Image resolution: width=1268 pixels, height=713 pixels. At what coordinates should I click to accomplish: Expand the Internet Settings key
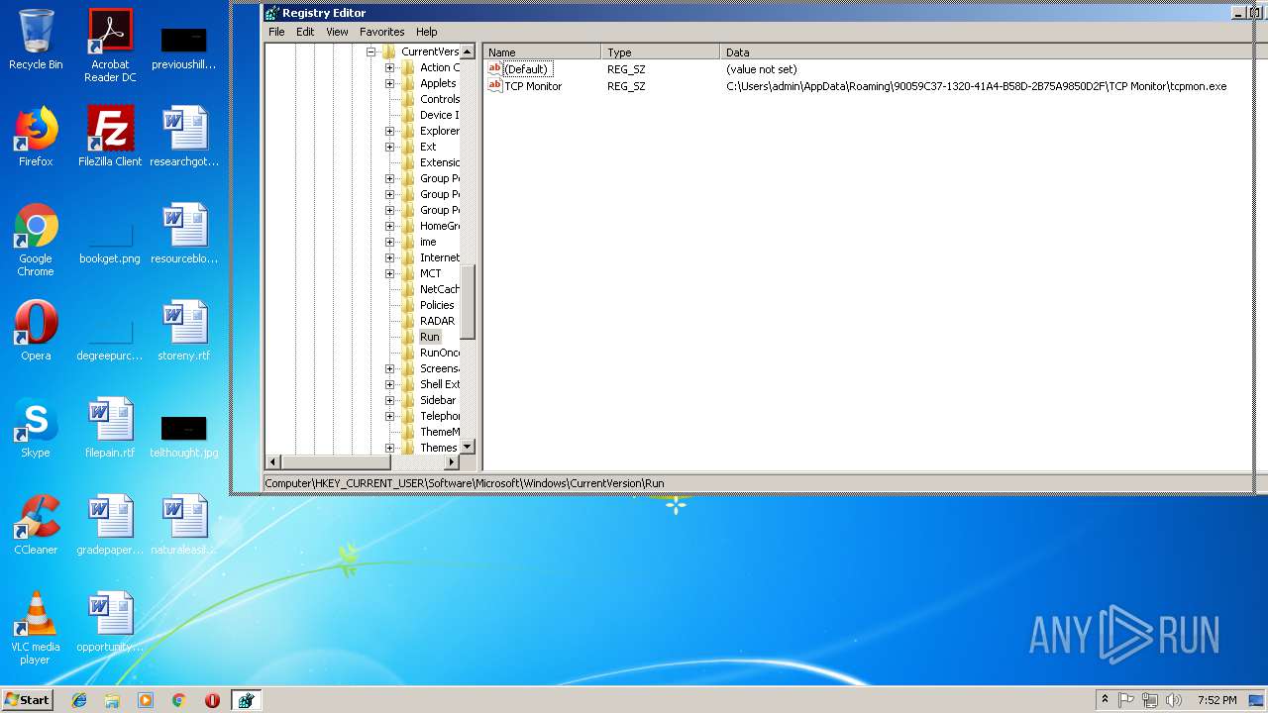click(x=389, y=257)
